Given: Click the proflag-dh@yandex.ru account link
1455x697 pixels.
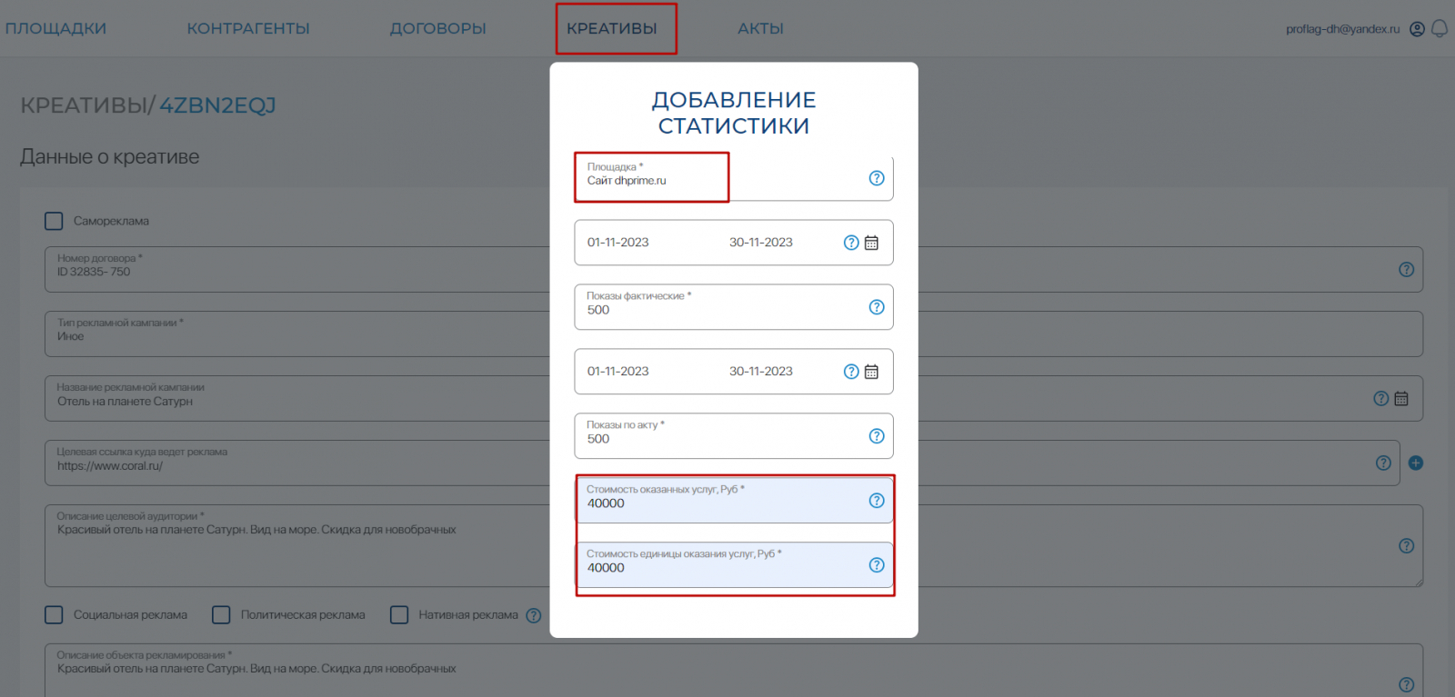Looking at the screenshot, I should [x=1343, y=29].
